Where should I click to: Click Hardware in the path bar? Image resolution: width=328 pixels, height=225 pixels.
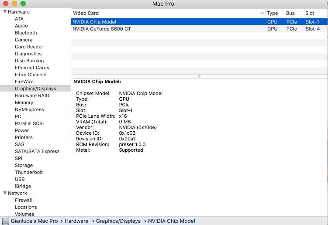(76, 221)
